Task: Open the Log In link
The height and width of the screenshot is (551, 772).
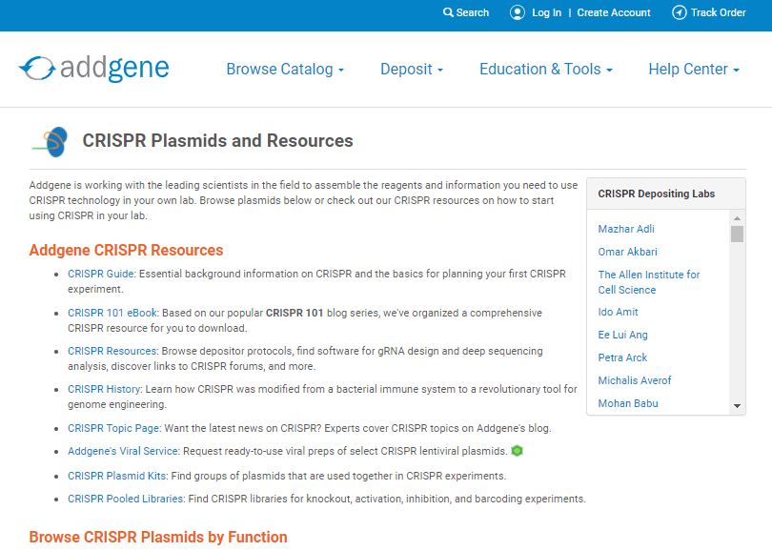Action: 546,12
